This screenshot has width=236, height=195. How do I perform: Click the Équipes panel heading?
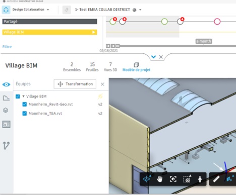(x=23, y=84)
